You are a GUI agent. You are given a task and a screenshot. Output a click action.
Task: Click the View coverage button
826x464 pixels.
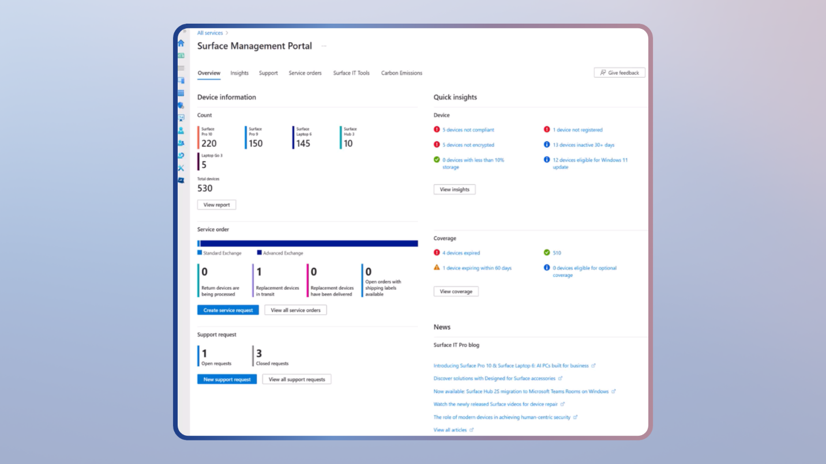tap(456, 292)
